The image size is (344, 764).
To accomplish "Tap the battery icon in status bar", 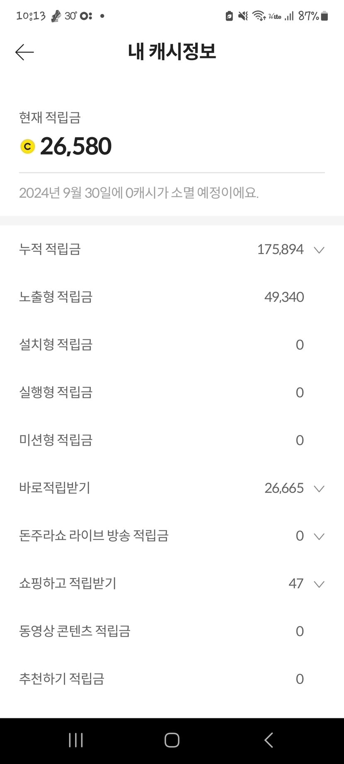I will tap(325, 16).
